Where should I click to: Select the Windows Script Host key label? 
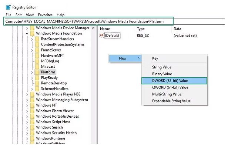[x=53, y=122]
